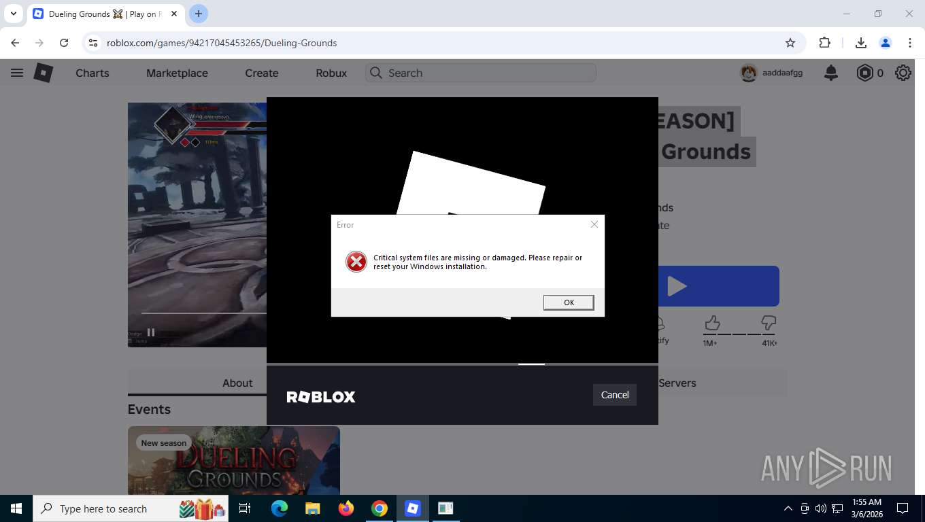Bookmark this page with the star
The height and width of the screenshot is (522, 925).
click(790, 43)
